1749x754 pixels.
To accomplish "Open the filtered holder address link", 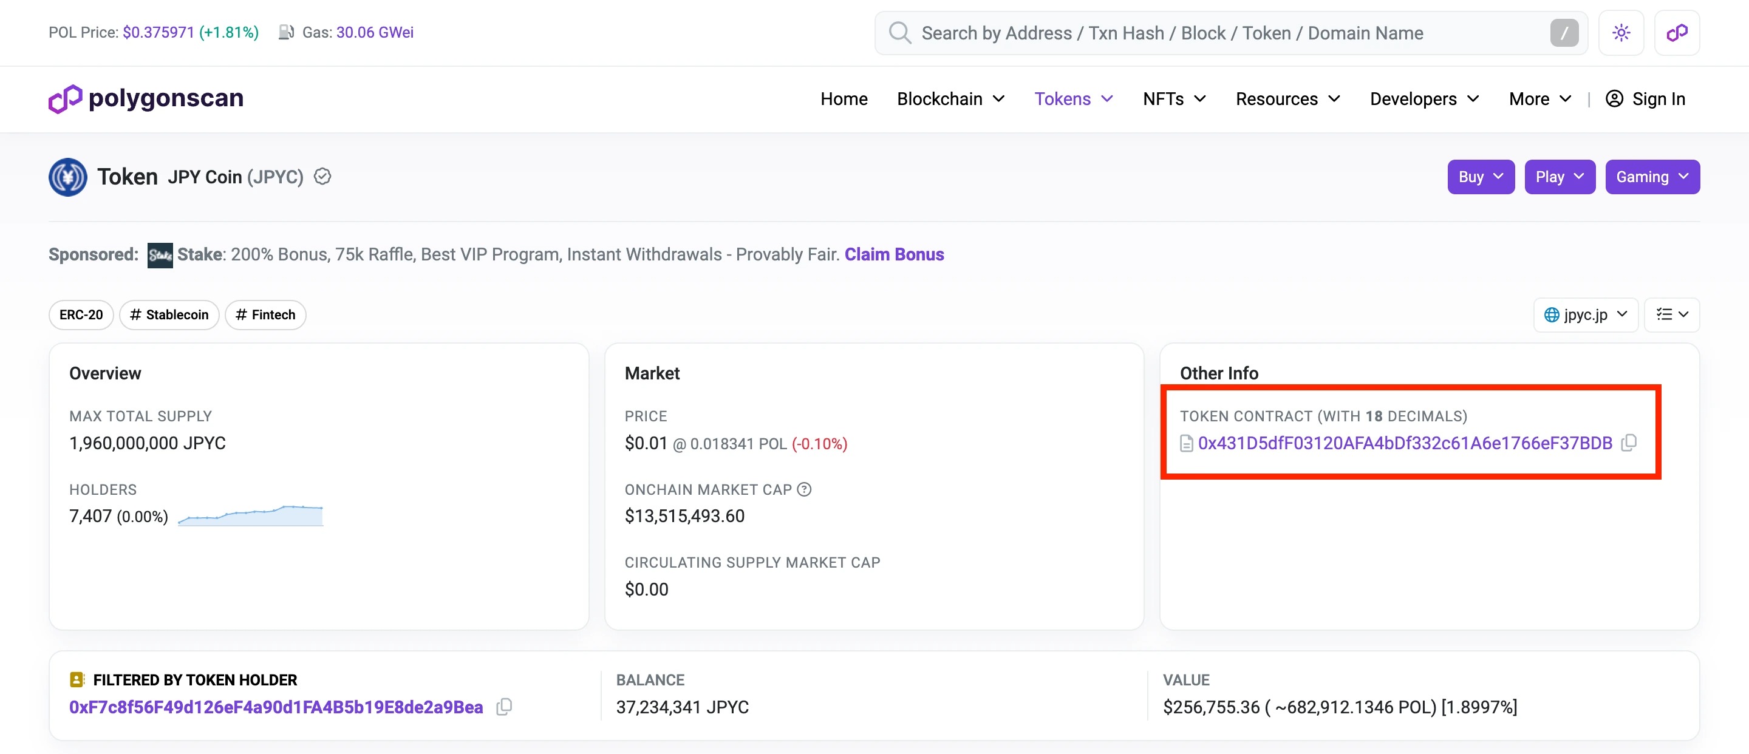I will tap(276, 707).
